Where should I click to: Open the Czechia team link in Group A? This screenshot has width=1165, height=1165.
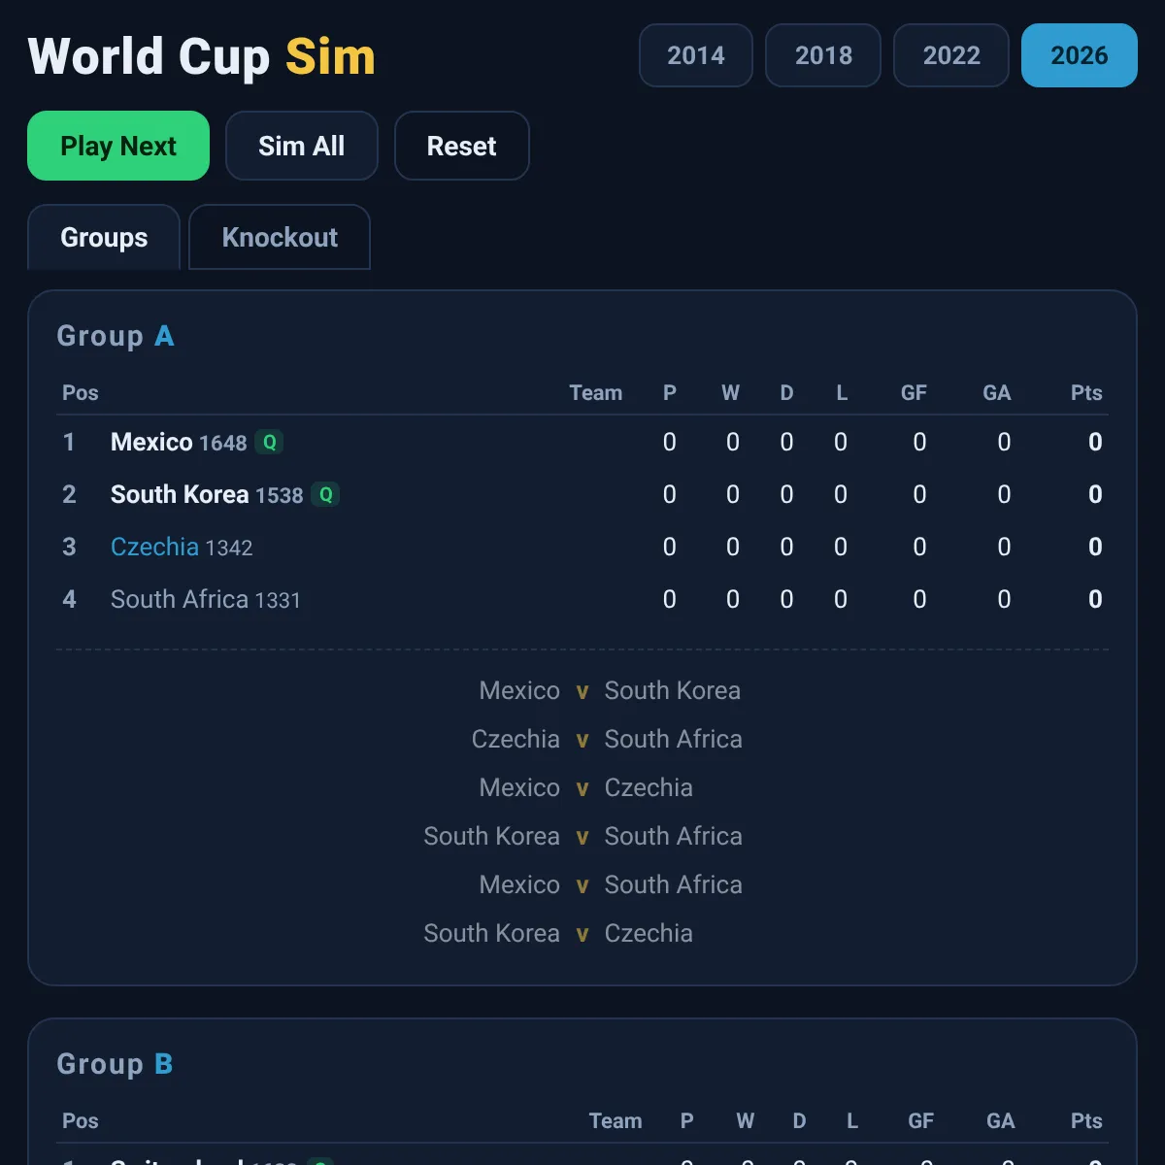pos(154,547)
